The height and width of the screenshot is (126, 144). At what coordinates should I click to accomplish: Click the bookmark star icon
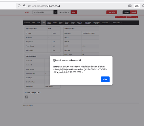[143, 6]
